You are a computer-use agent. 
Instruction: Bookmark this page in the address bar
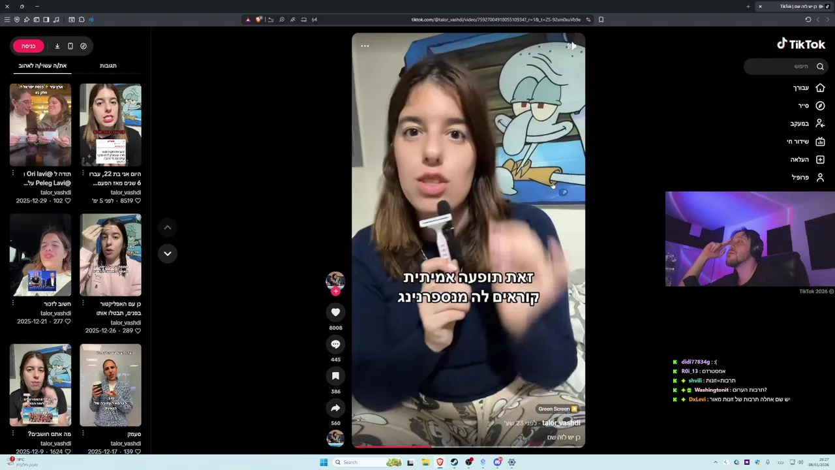601,20
